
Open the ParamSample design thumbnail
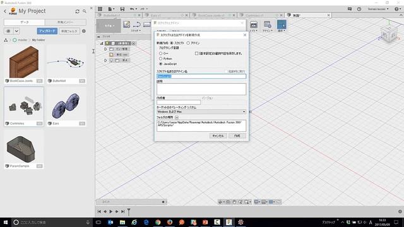pos(24,149)
